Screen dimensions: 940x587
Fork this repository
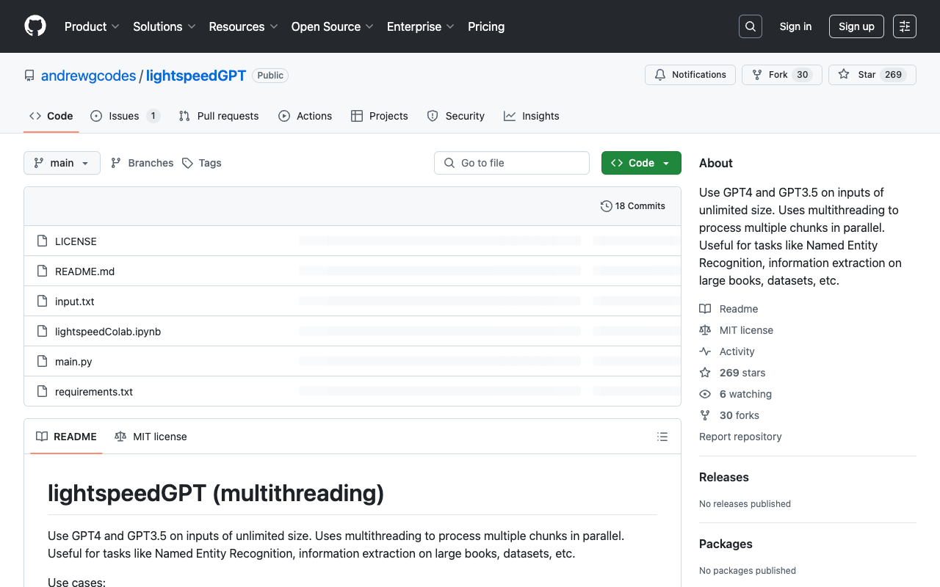(781, 75)
